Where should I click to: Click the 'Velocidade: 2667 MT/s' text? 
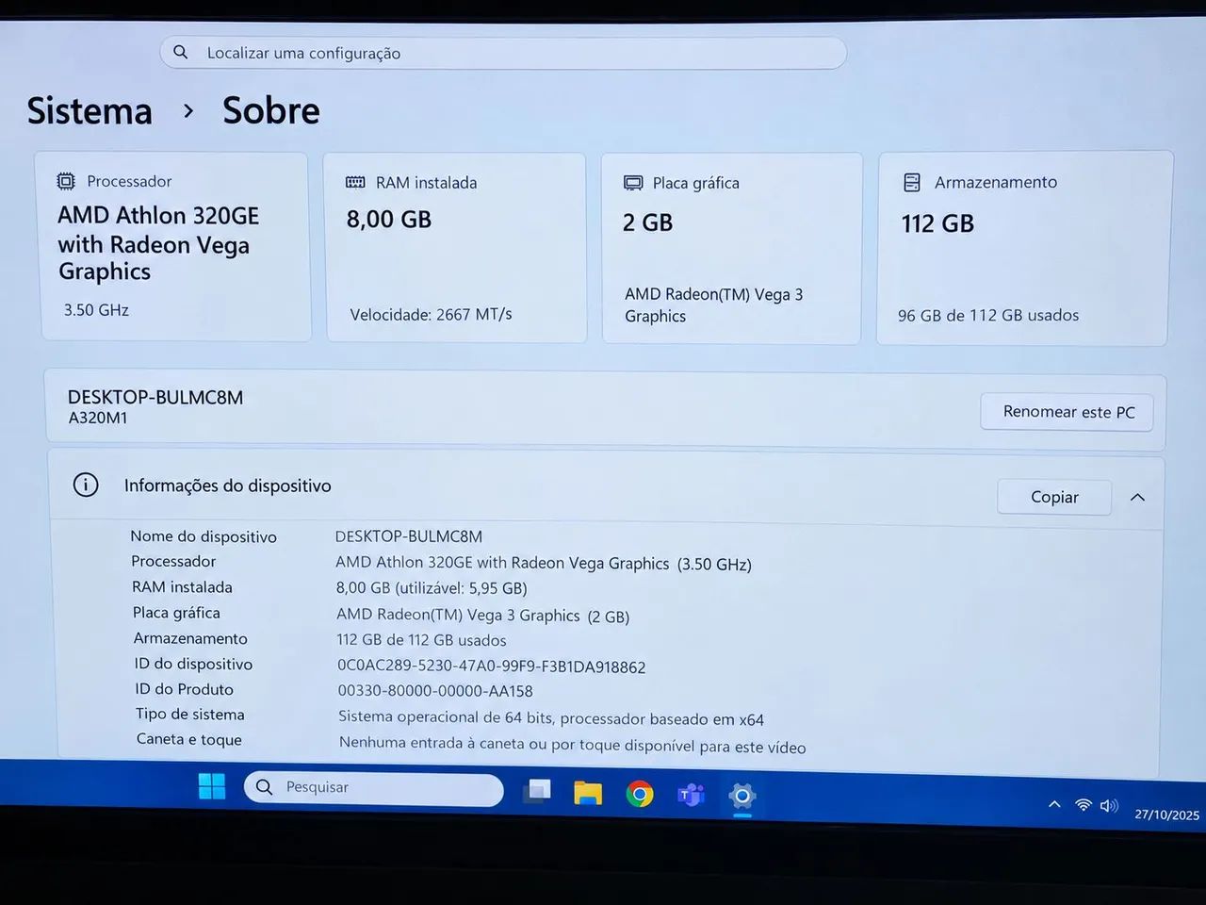click(x=431, y=314)
